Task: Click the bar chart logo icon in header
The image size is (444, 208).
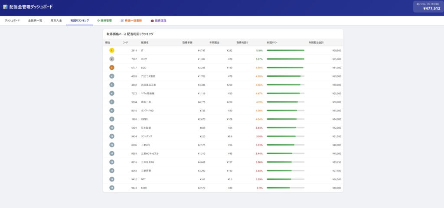Action: pyautogui.click(x=5, y=7)
